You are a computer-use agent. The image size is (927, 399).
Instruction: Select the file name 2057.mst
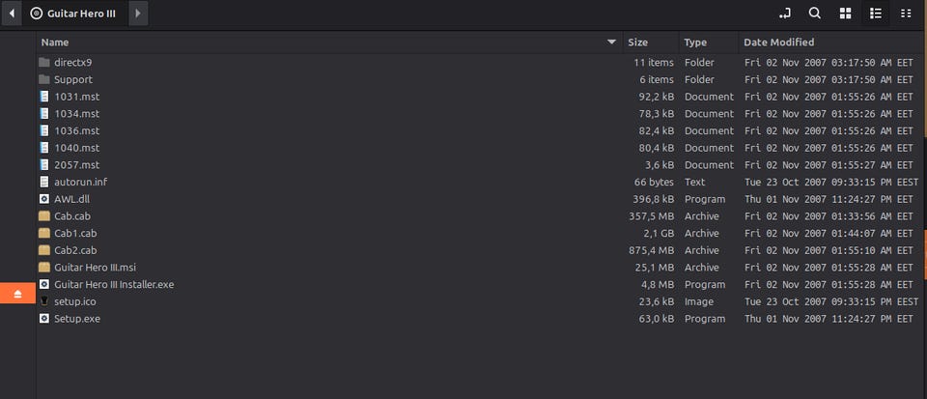[77, 165]
